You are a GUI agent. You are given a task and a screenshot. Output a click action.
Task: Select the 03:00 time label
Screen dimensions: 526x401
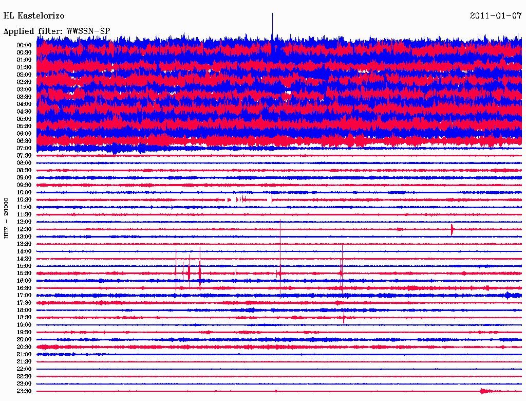24,89
